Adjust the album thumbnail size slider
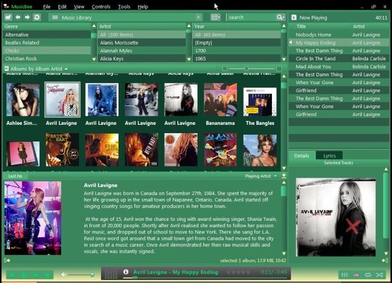This screenshot has height=283, width=392. [x=252, y=69]
